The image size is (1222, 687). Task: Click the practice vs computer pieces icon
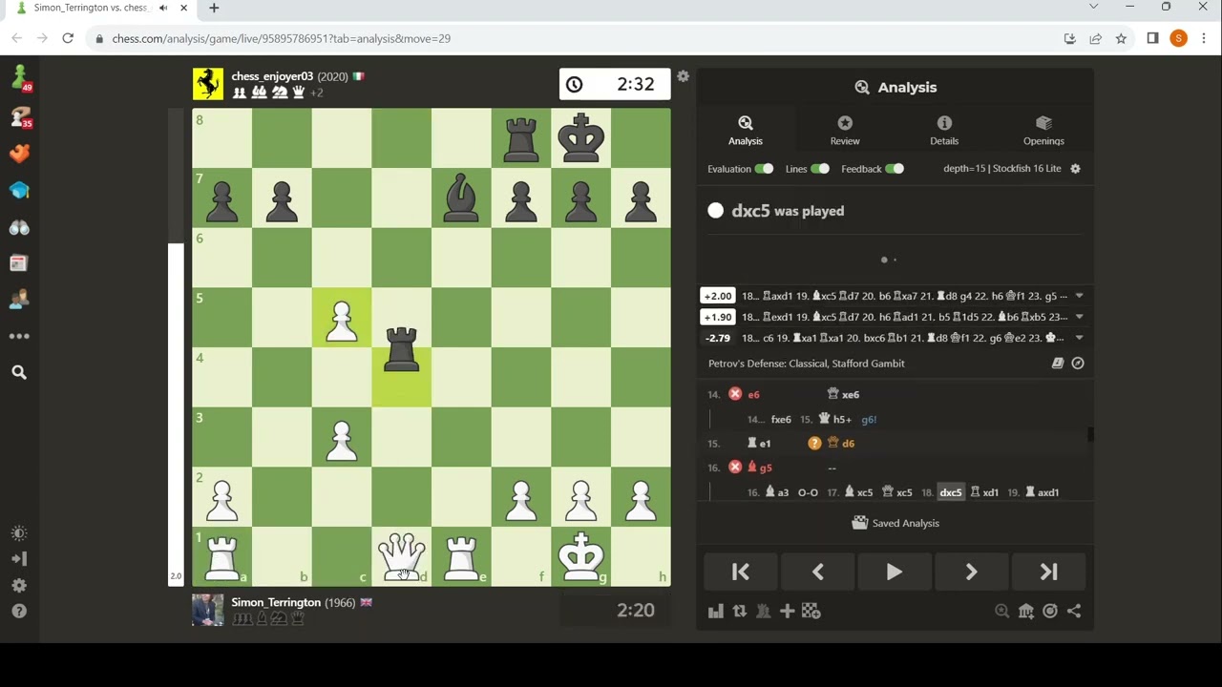[x=763, y=612]
